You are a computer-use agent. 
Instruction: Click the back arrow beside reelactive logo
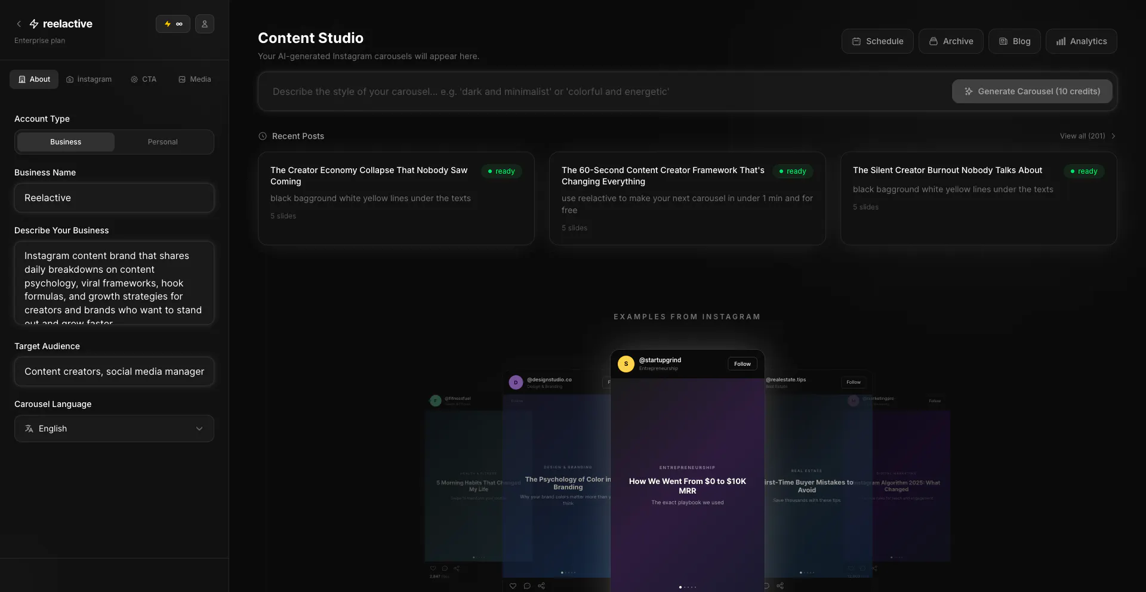19,24
